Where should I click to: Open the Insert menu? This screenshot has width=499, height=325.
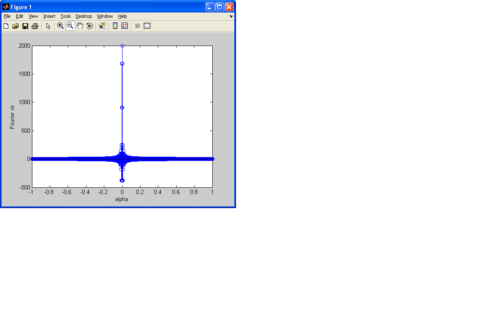pyautogui.click(x=49, y=16)
